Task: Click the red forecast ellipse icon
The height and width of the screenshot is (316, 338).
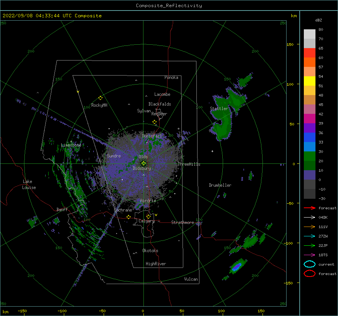Action: click(x=309, y=274)
